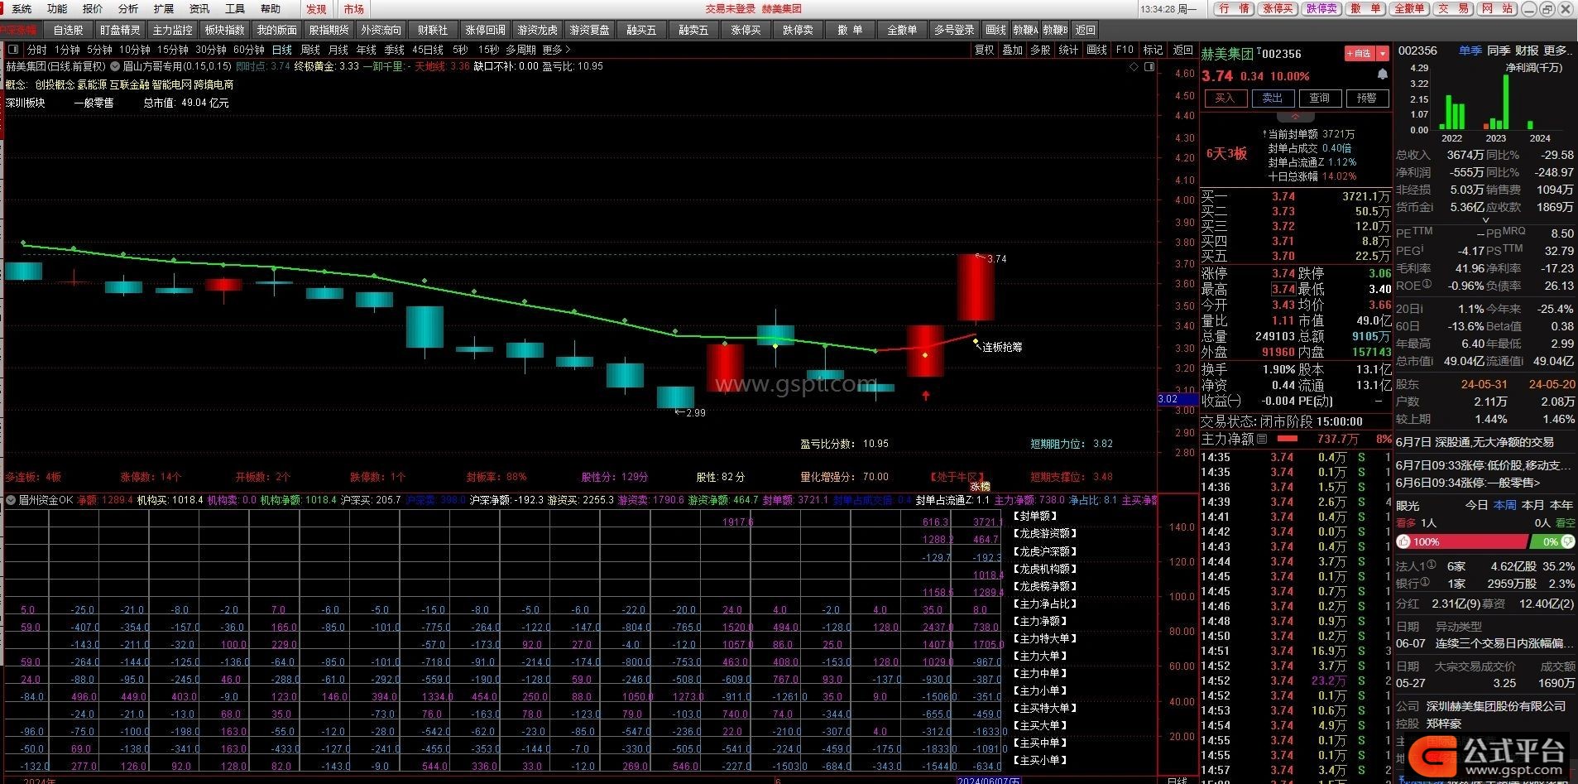The width and height of the screenshot is (1578, 784).
Task: Open F10 company info
Action: tap(1125, 50)
